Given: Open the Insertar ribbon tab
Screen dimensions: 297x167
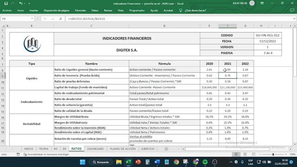Looking at the screenshot, I should click(x=34, y=10).
